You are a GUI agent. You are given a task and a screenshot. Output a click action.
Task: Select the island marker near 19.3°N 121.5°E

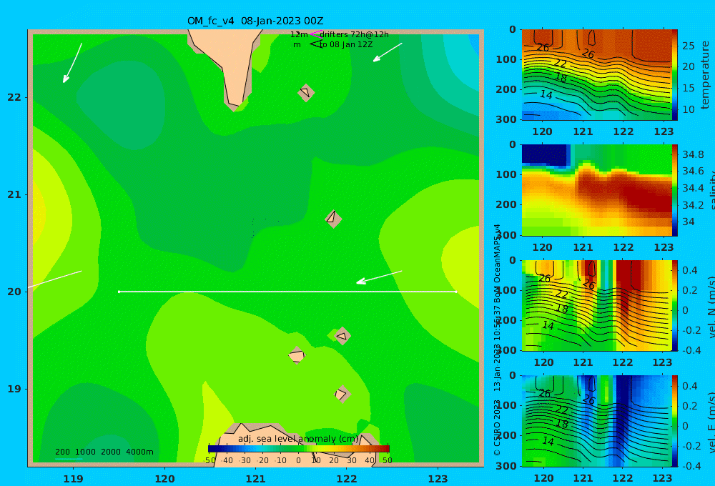coord(297,355)
